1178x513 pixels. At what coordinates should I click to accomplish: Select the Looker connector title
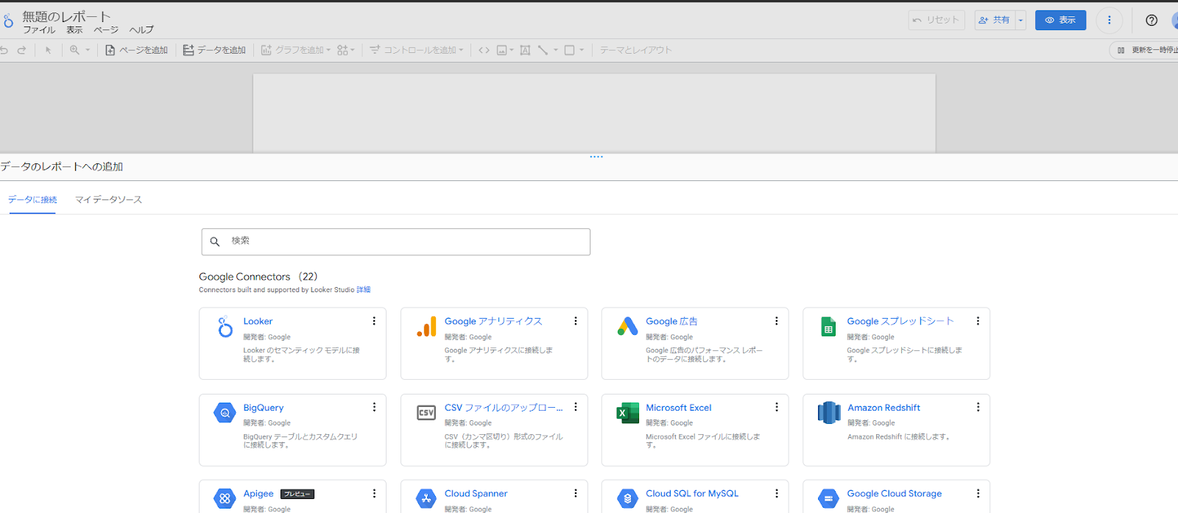(258, 322)
